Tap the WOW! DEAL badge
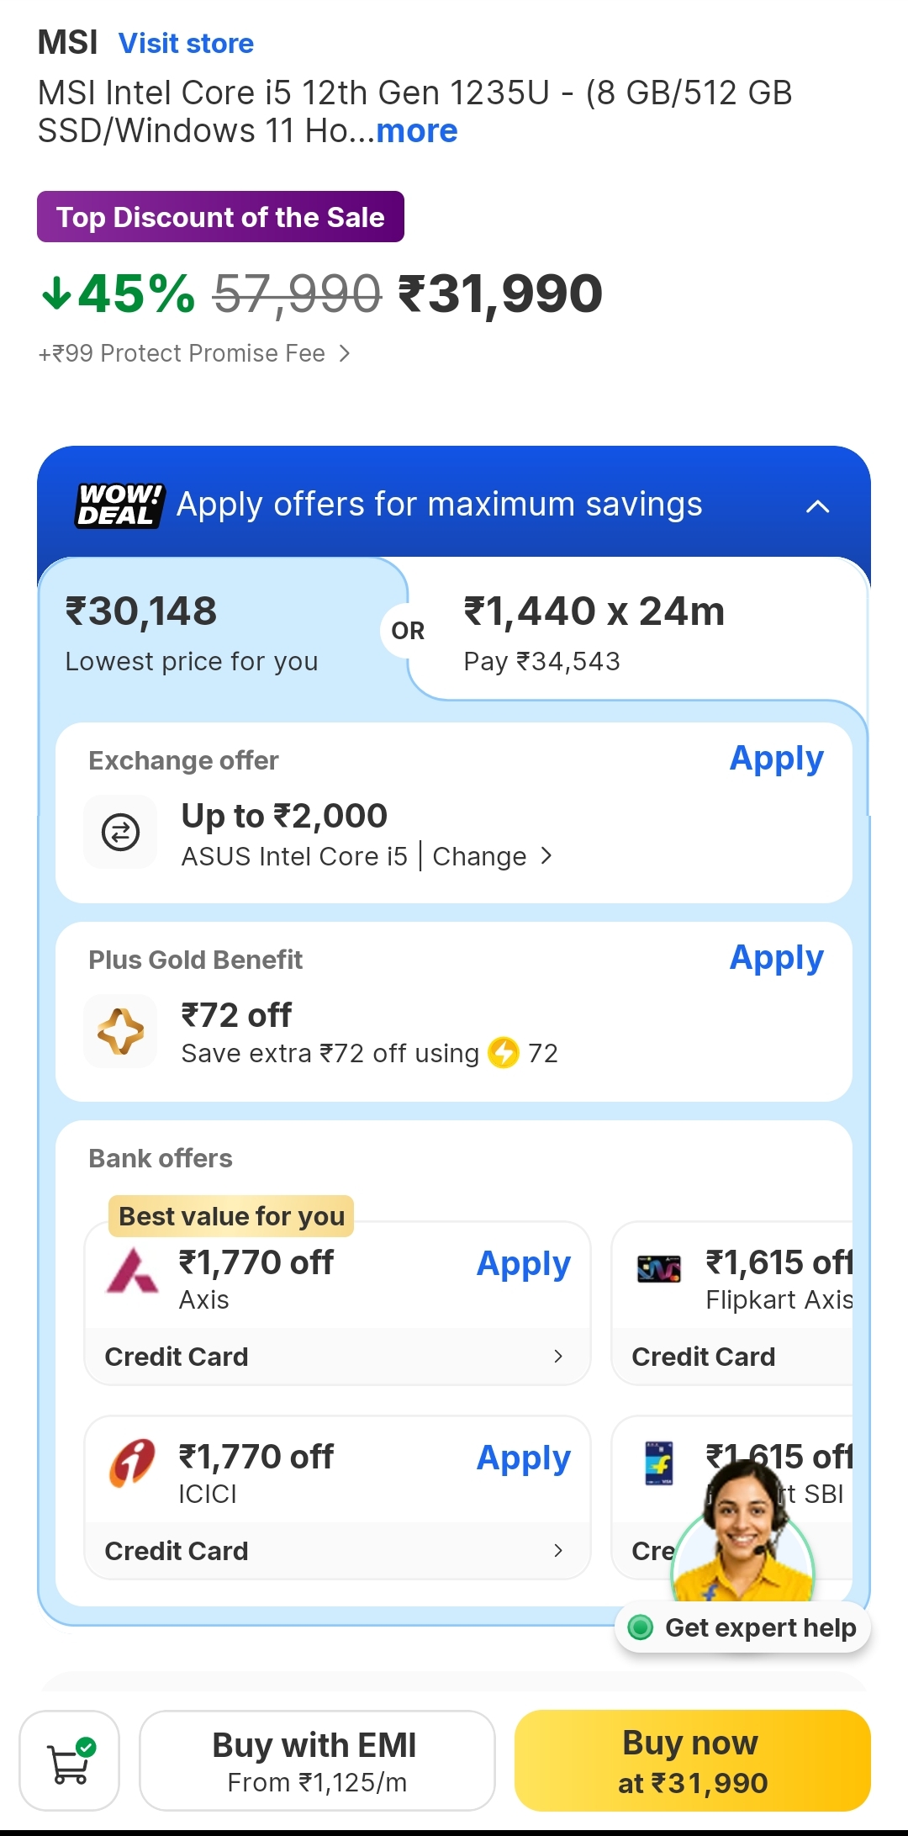The height and width of the screenshot is (1836, 908). tap(119, 505)
